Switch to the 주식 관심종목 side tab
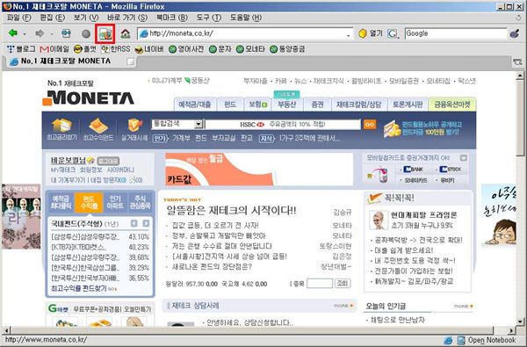This screenshot has width=527, height=347. [141, 202]
